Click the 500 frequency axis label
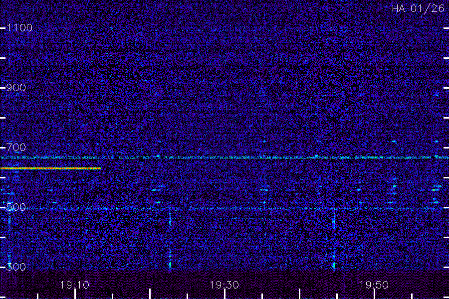This screenshot has width=449, height=299. 16,207
